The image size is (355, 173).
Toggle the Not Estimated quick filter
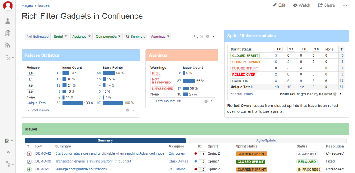tap(38, 37)
